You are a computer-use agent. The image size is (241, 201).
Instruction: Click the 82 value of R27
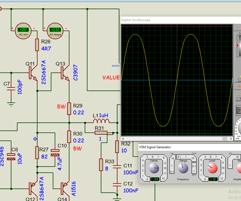(44, 157)
